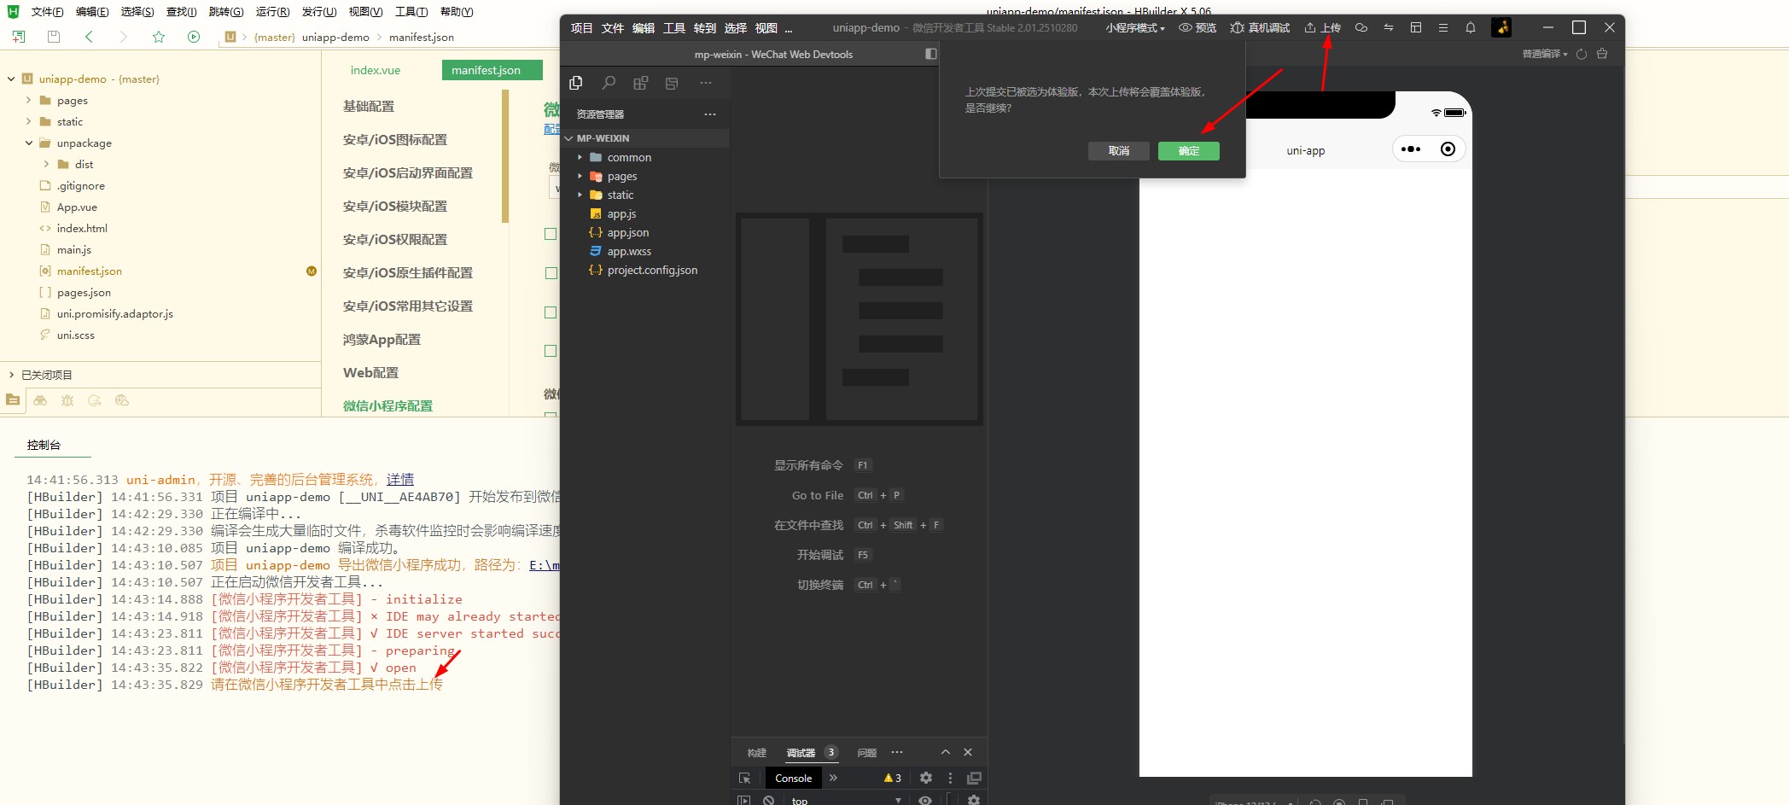This screenshot has height=805, width=1789.
Task: Click the 真机调试 button
Action: tap(1260, 27)
